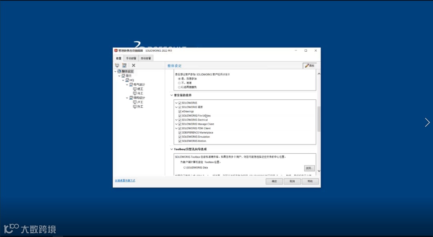Screen dimensions: 433x237
Task: Expand SOLIDWORKS PDM Client sub-items
Action: point(176,128)
